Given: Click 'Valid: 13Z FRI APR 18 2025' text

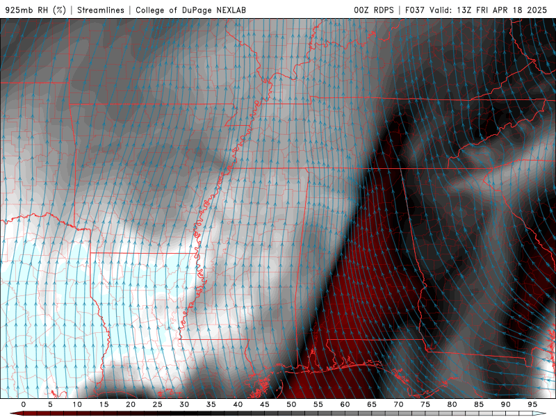Looking at the screenshot, I should (489, 10).
